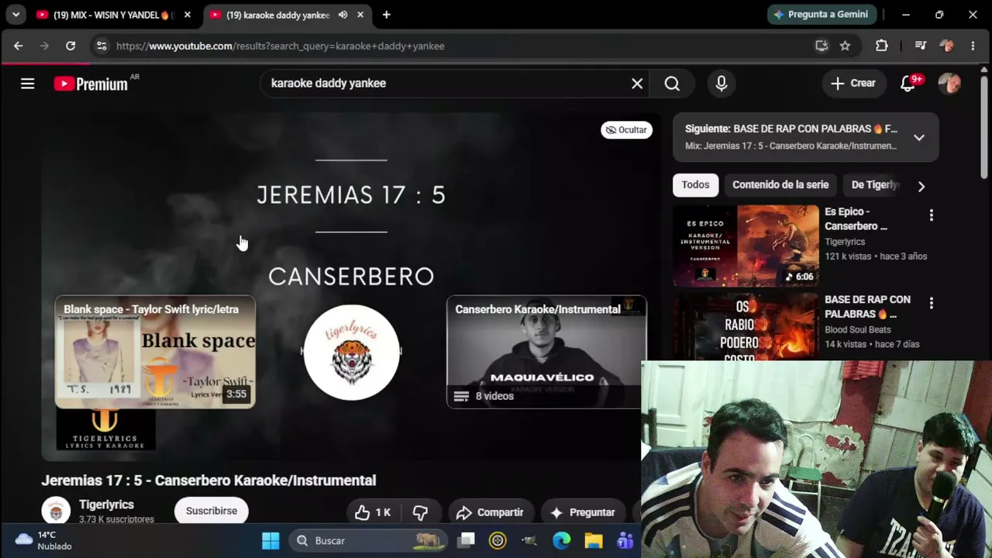Collapse the Siguiente mix playlist panel

click(x=919, y=137)
